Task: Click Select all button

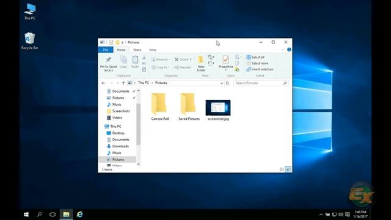Action: coord(255,57)
